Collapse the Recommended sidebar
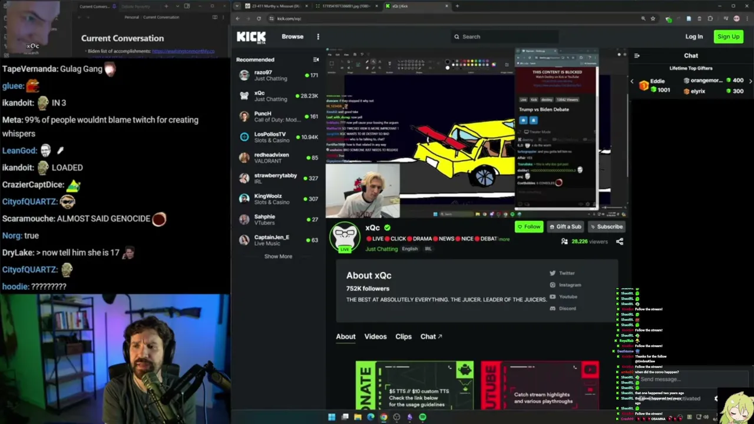This screenshot has height=424, width=754. point(316,59)
